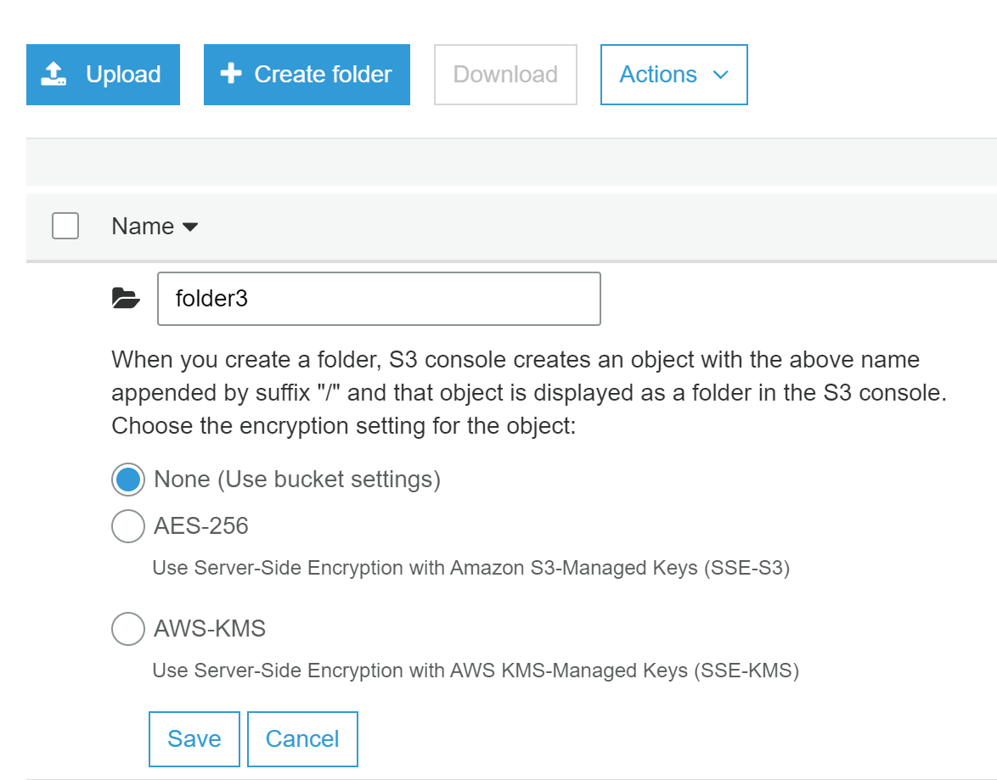Viewport: 997px width, 780px height.
Task: Click the upload arrow icon on Upload button
Action: (53, 74)
